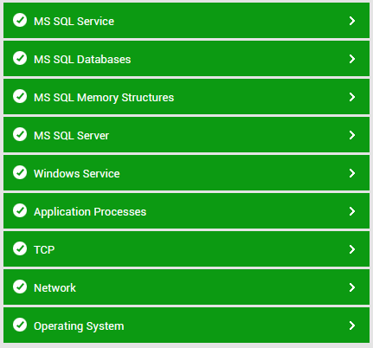
Task: Select the Operating System label text
Action: tap(79, 326)
